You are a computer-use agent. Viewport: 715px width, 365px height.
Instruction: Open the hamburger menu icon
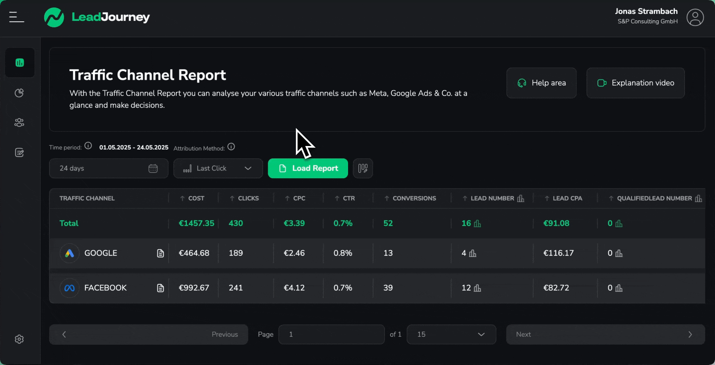[17, 17]
